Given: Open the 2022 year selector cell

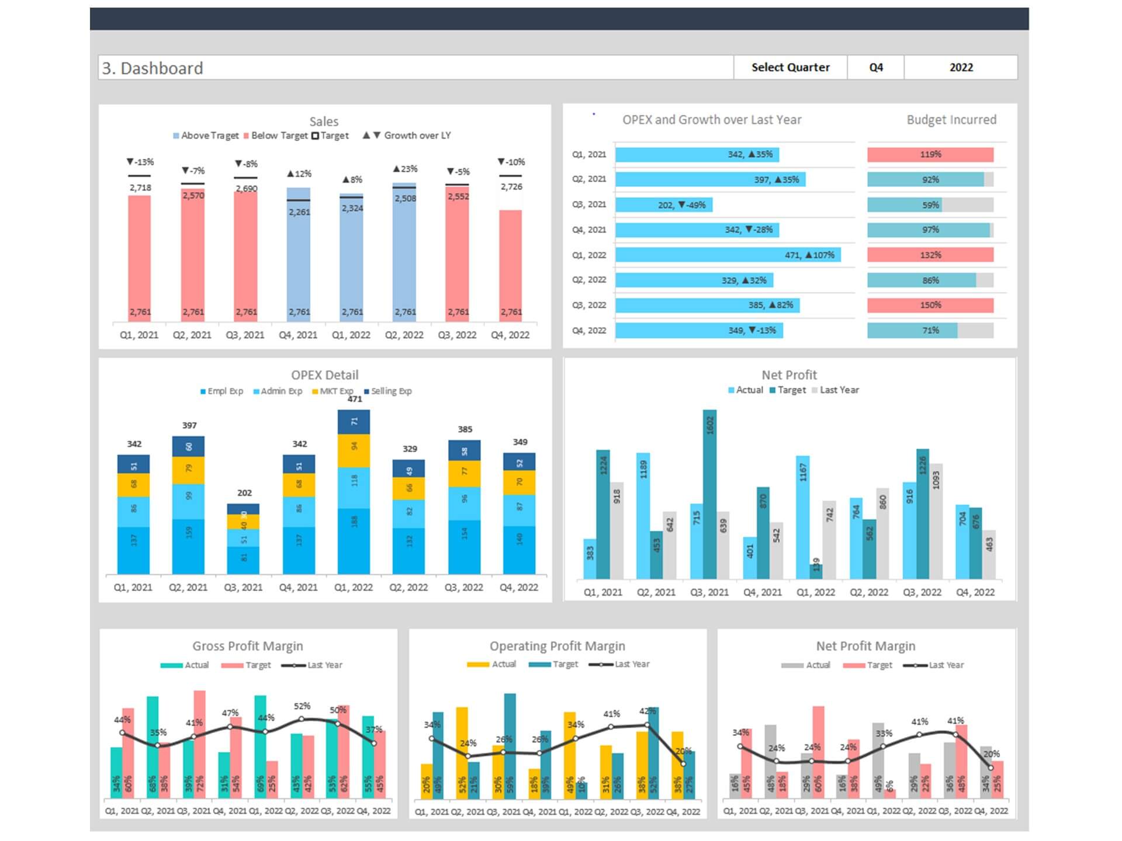Looking at the screenshot, I should [960, 67].
